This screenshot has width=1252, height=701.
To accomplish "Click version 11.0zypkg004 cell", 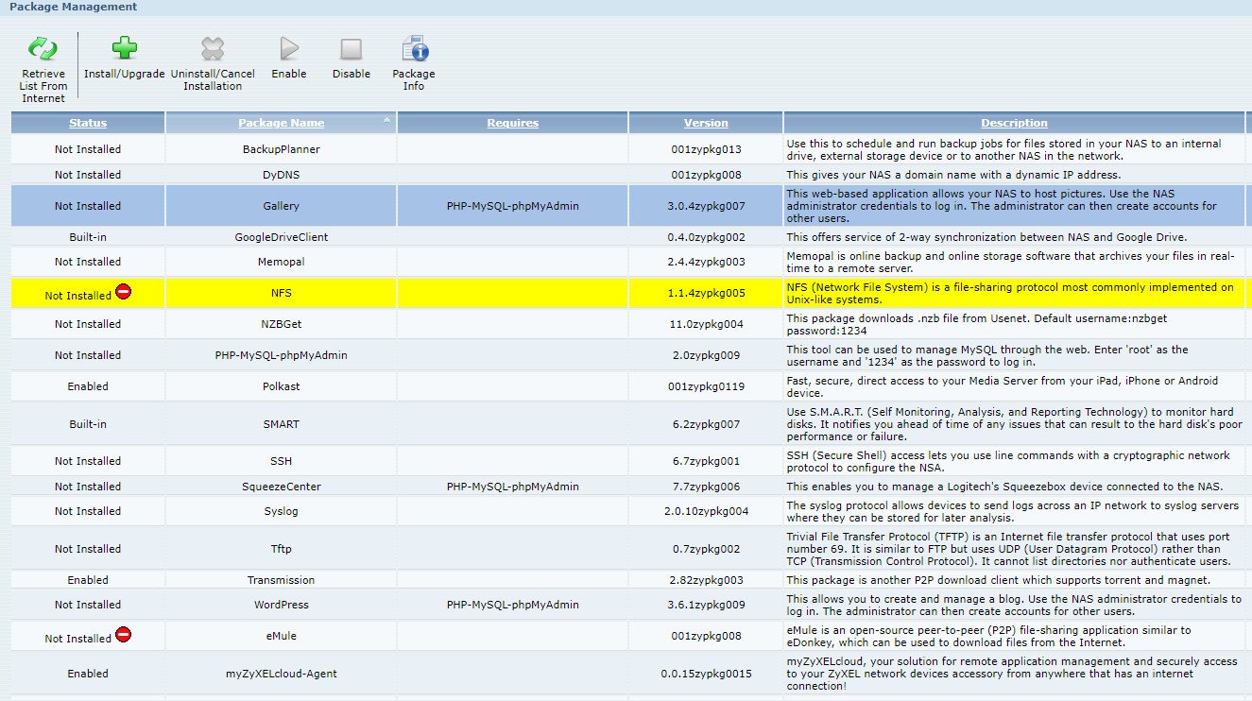I will 706,324.
